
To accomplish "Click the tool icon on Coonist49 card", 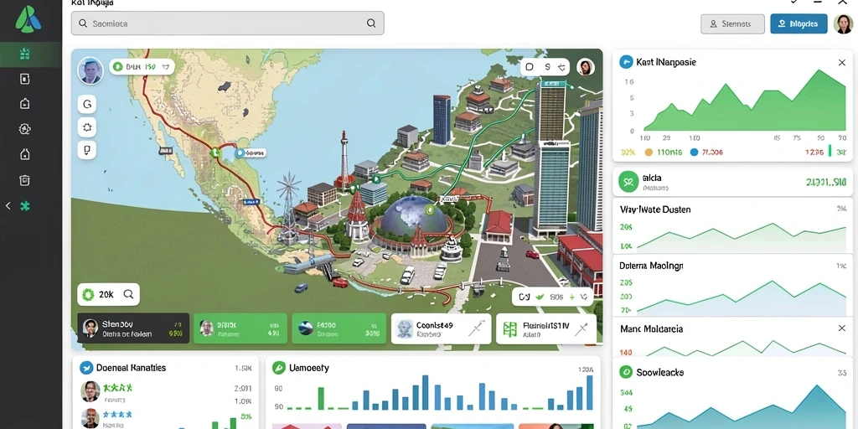I will pos(476,328).
